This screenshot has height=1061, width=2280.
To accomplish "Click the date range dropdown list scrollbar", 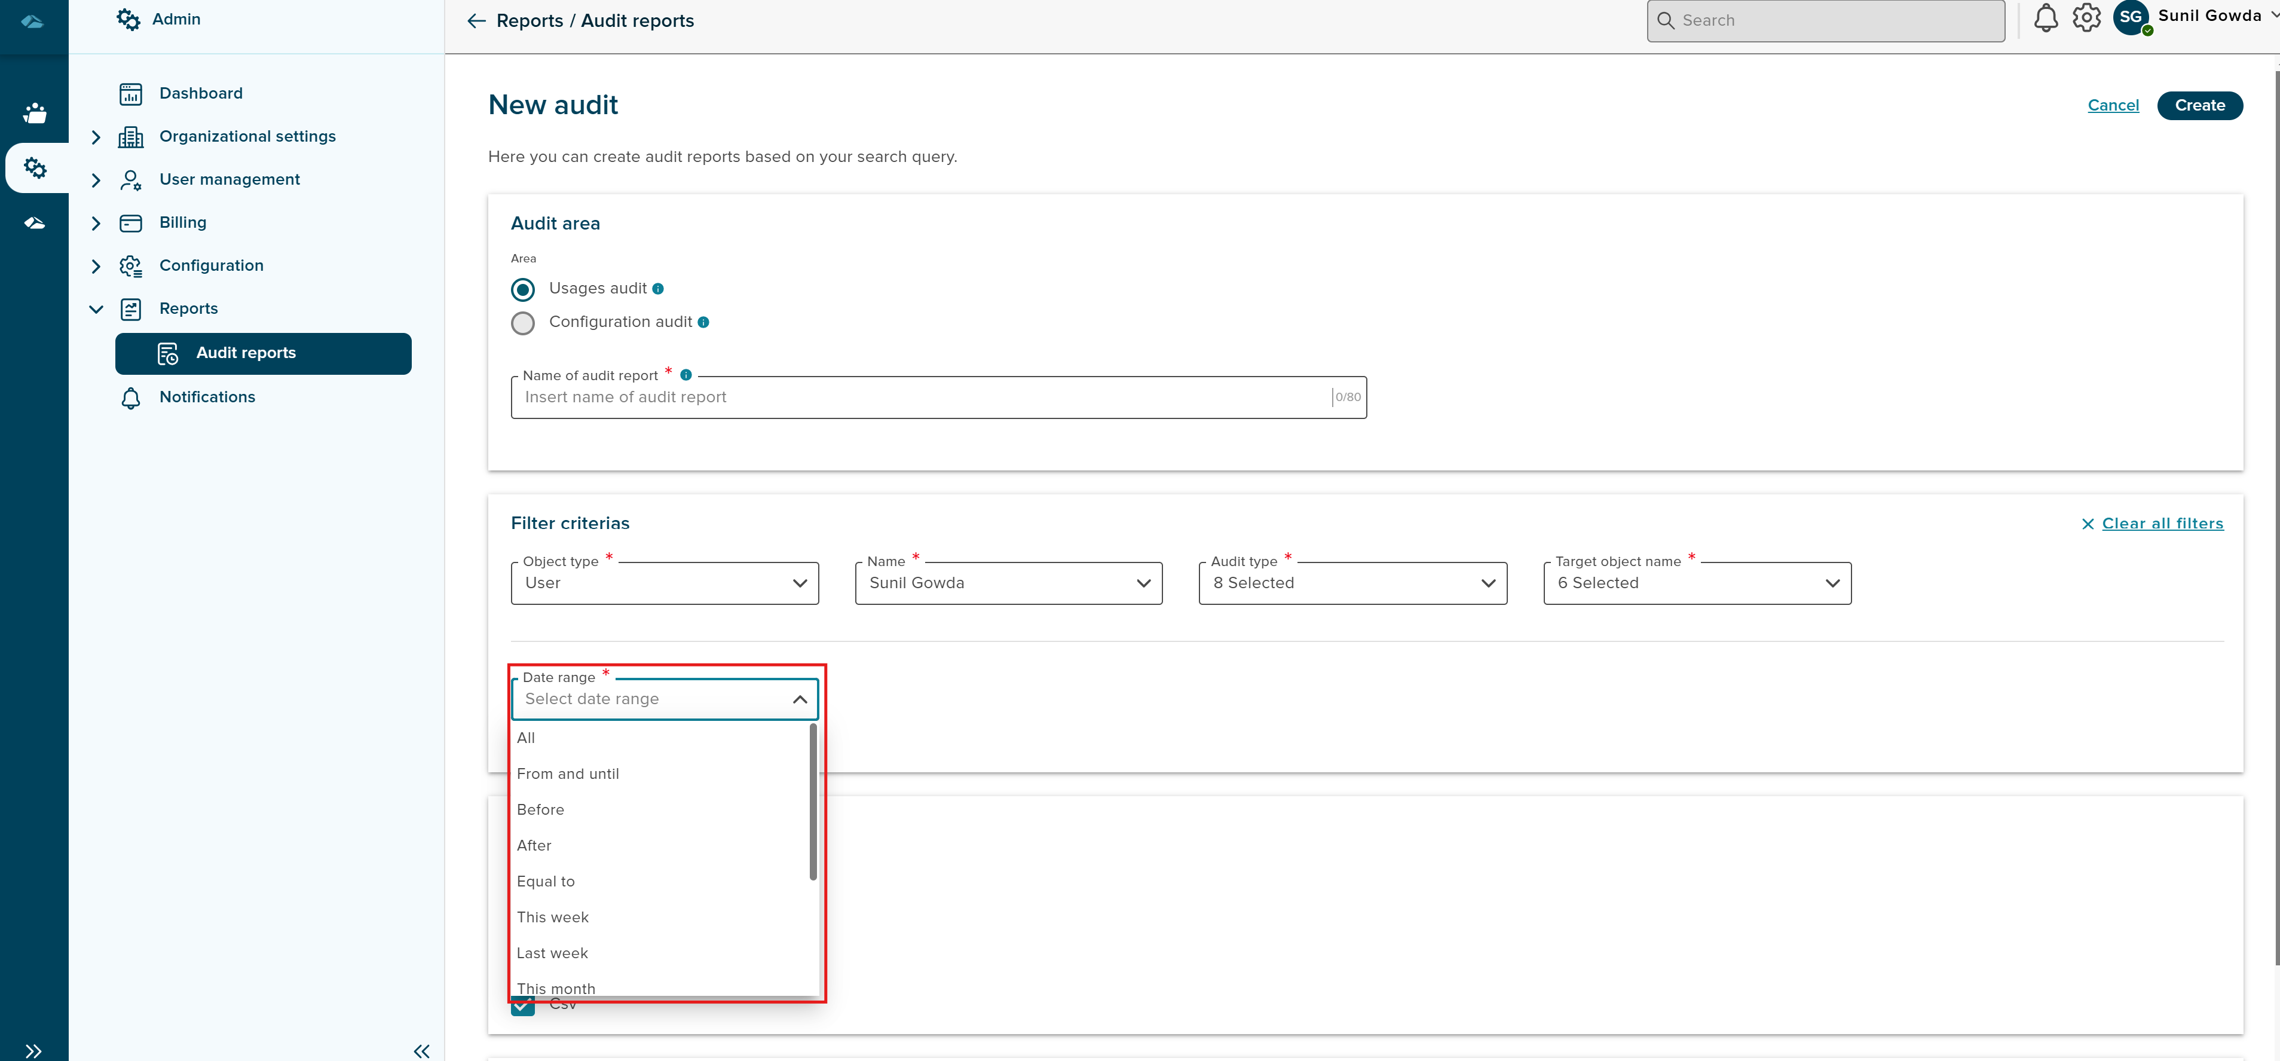I will (x=813, y=803).
